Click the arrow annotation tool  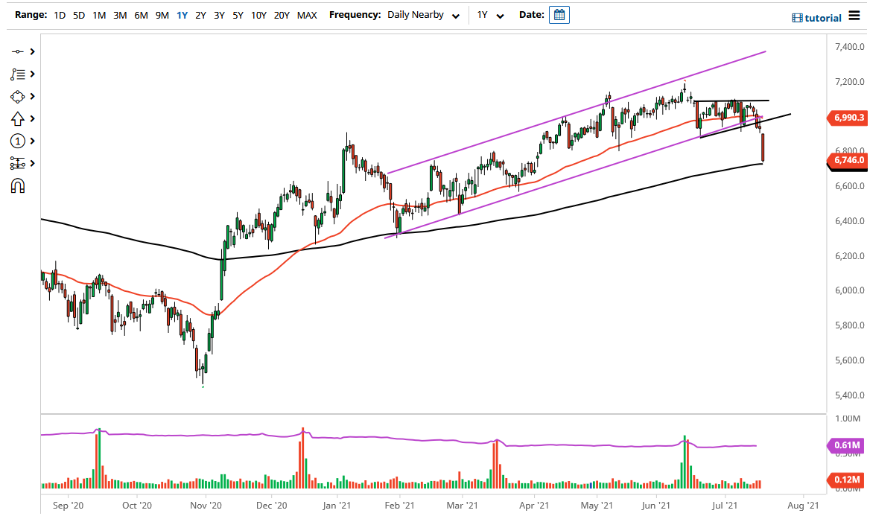19,118
